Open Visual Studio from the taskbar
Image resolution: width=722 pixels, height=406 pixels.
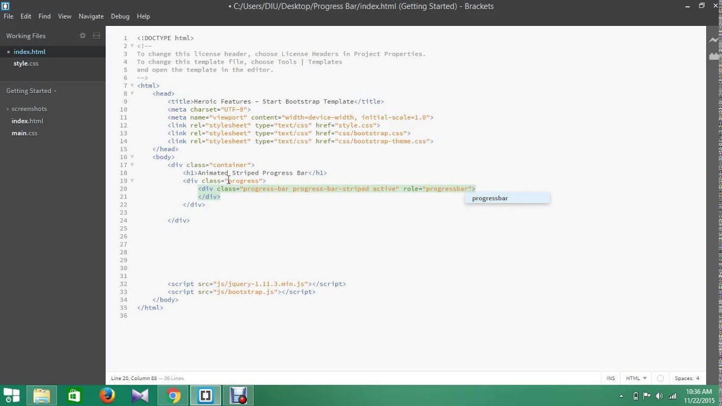(140, 396)
